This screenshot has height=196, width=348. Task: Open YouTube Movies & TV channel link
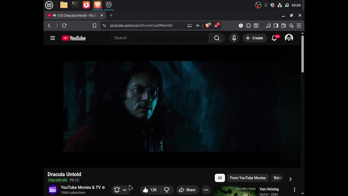coord(81,187)
